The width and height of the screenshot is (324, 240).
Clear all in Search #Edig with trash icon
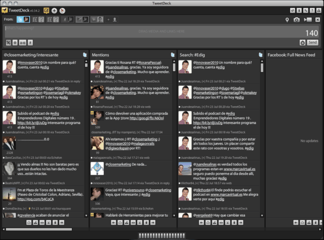234,223
